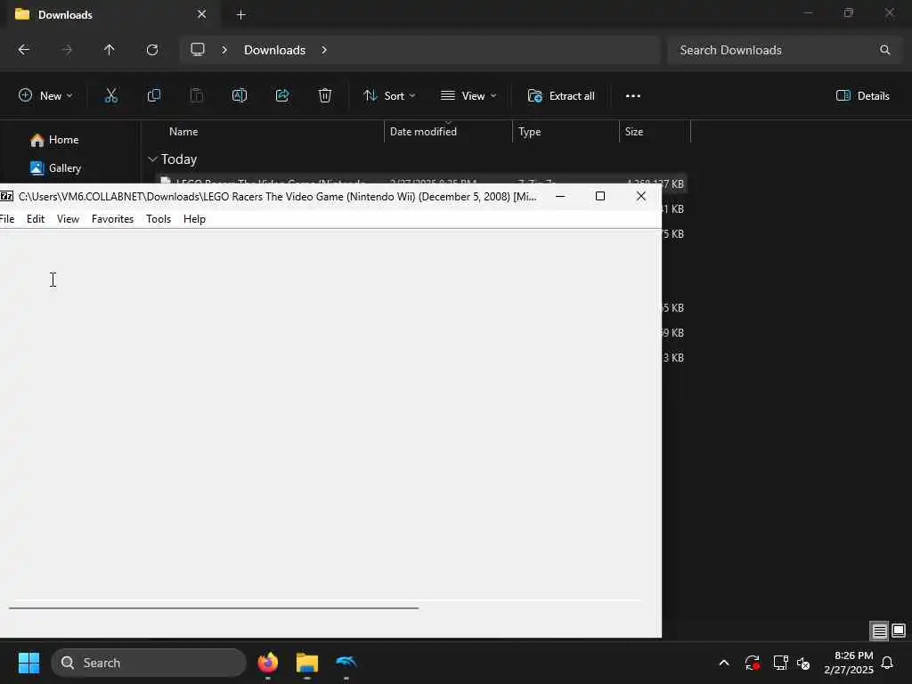912x684 pixels.
Task: Maximize the 7-Zip window
Action: tap(600, 196)
